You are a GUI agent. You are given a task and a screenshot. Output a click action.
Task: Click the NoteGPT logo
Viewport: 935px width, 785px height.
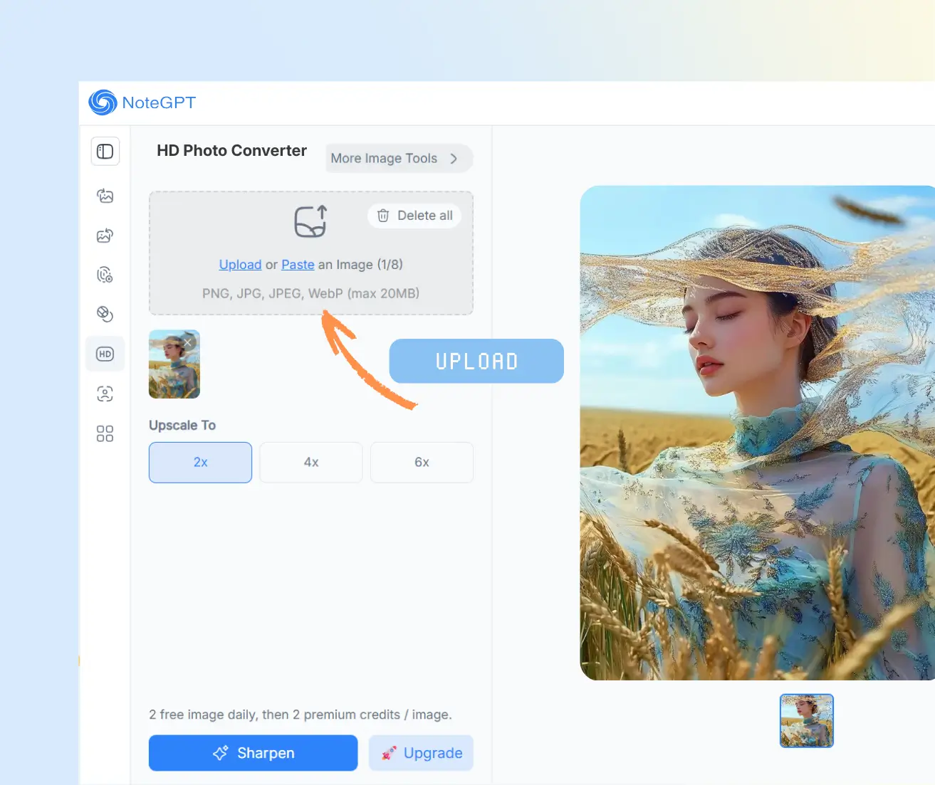click(x=141, y=102)
